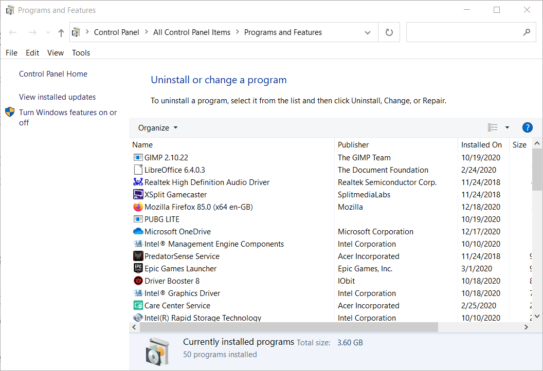Refresh the Programs and Features list
The height and width of the screenshot is (371, 543).
(x=389, y=32)
